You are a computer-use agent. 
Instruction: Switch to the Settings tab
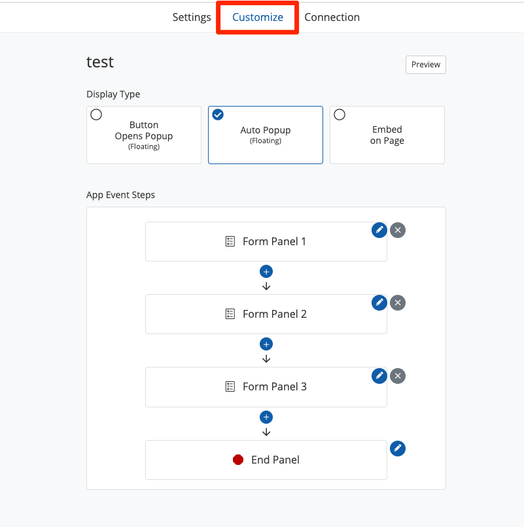coord(192,18)
